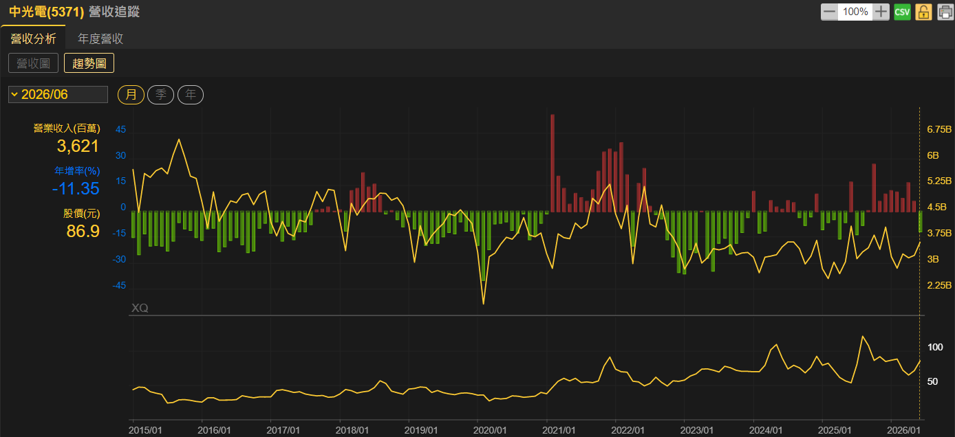This screenshot has height=437, width=955.
Task: Click the 45 left axis label
Action: pyautogui.click(x=120, y=129)
